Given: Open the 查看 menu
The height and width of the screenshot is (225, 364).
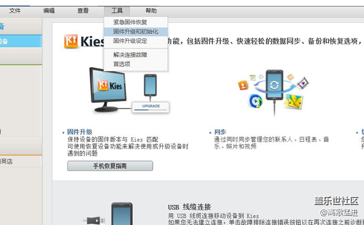Looking at the screenshot, I should coord(83,11).
